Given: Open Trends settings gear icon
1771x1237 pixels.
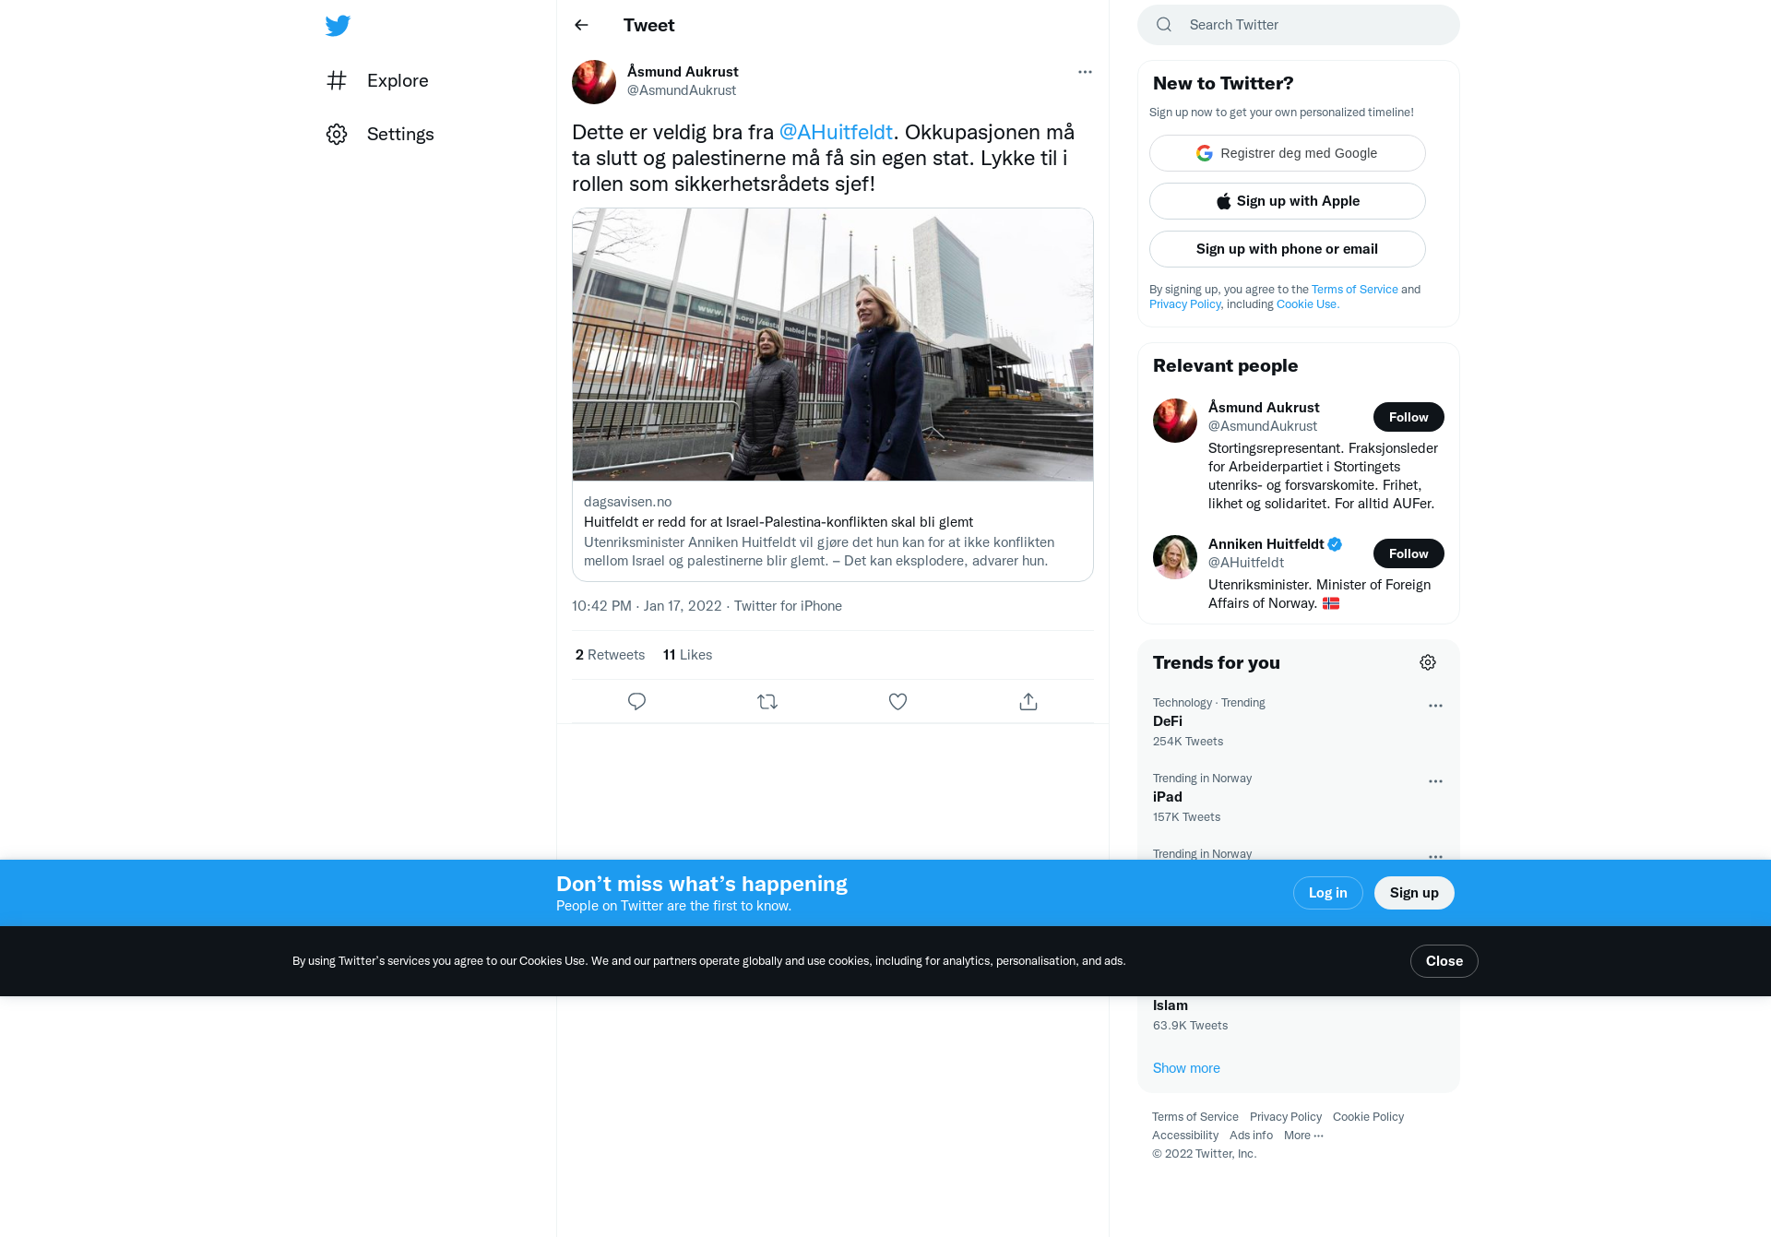Looking at the screenshot, I should coord(1428,662).
